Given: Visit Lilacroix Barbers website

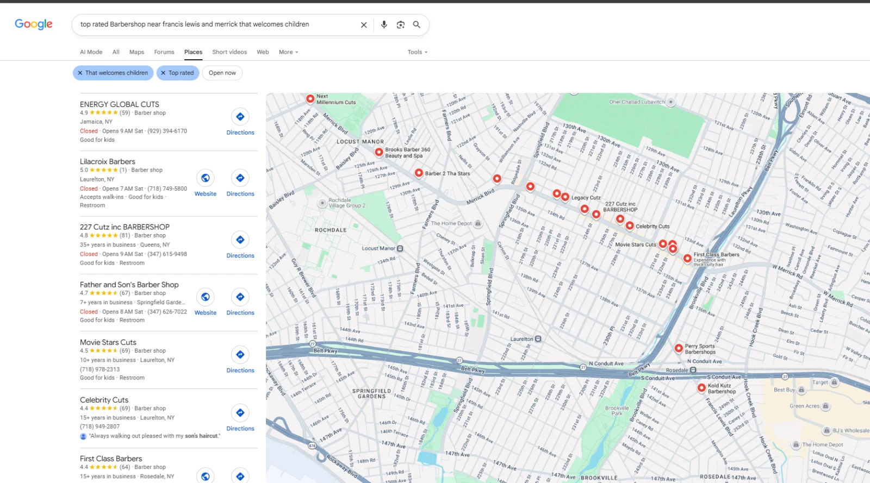Looking at the screenshot, I should 206,183.
